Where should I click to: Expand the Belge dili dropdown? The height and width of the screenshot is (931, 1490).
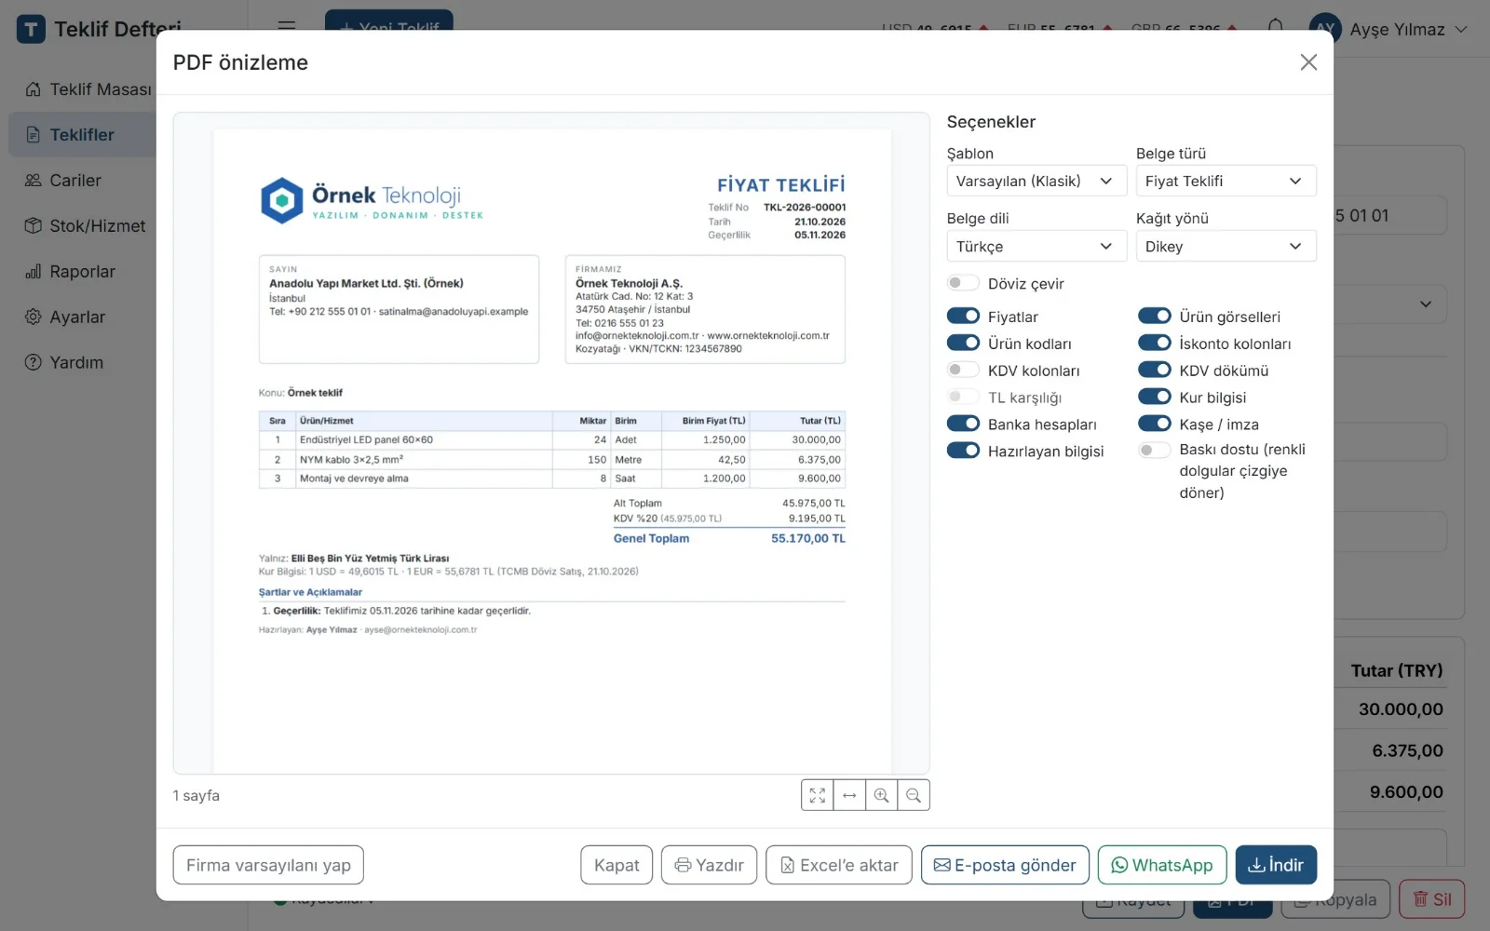1036,246
